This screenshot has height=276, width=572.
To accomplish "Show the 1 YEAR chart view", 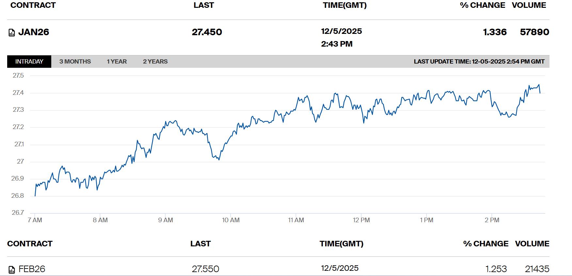I will pyautogui.click(x=117, y=62).
